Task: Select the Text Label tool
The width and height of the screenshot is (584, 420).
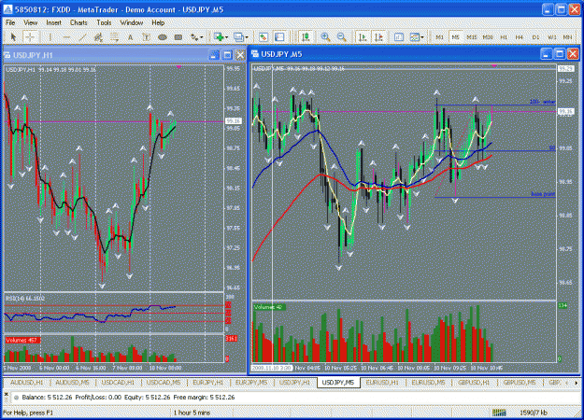Action: [x=146, y=37]
